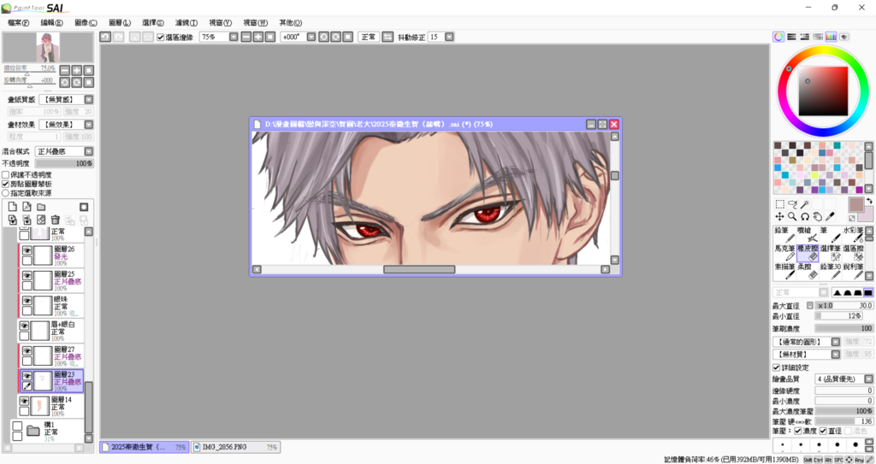
Task: Click the navigator preview thumbnail
Action: (48, 48)
